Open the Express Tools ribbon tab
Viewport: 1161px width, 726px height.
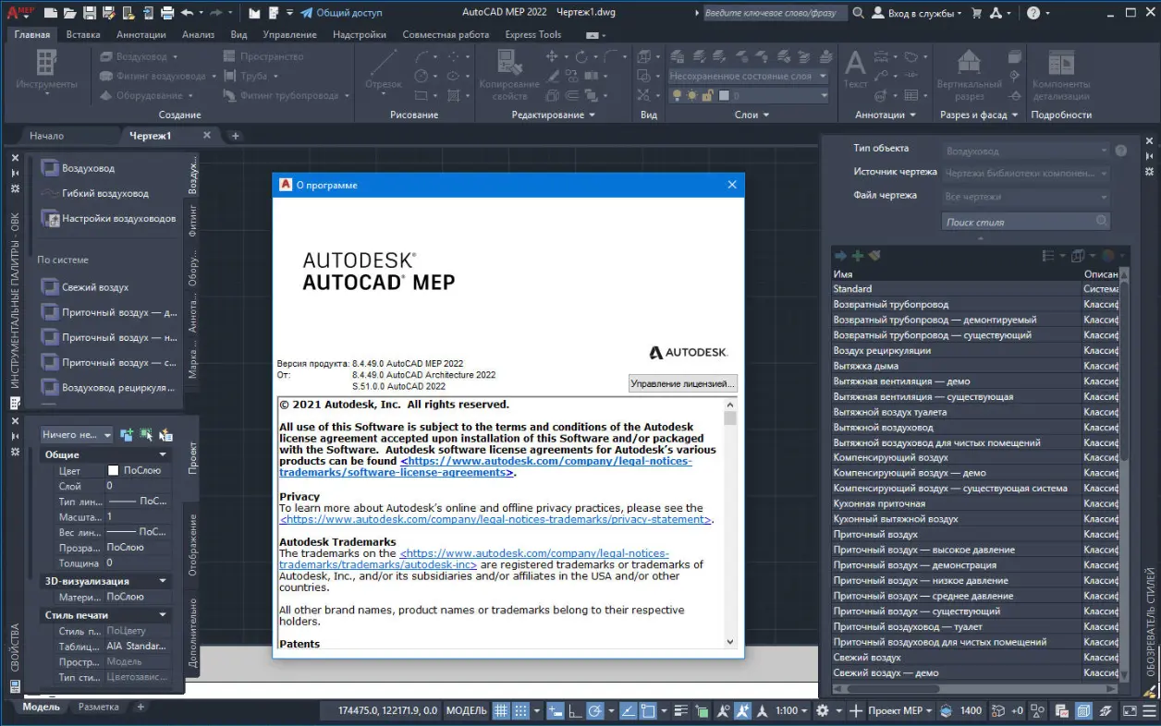click(x=533, y=34)
